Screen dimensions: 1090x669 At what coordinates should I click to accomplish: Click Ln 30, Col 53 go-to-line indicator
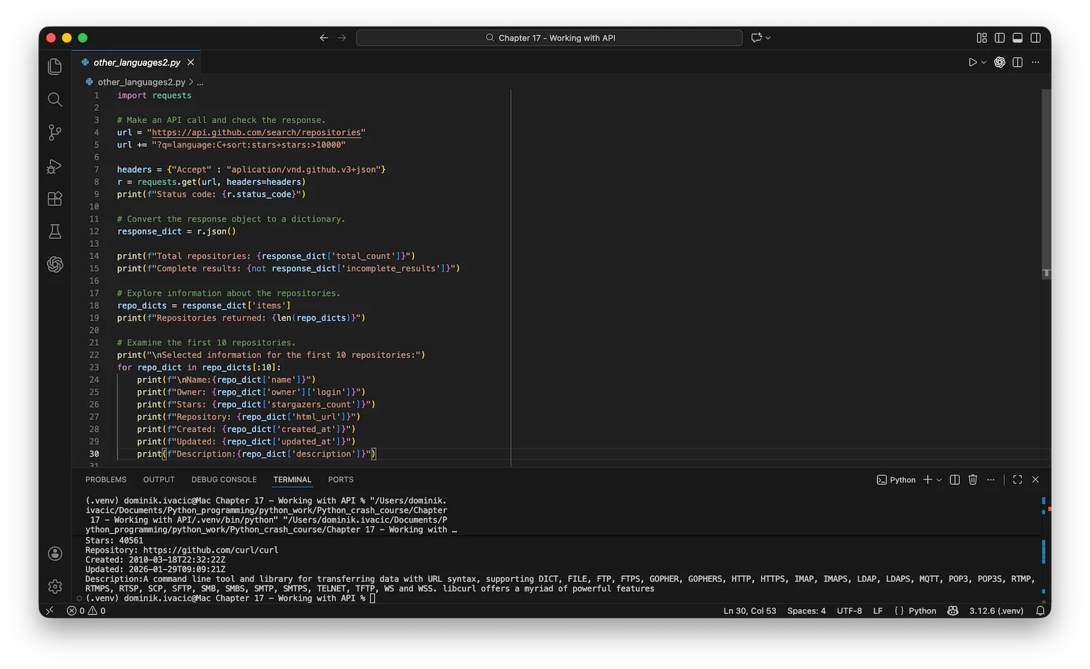749,610
